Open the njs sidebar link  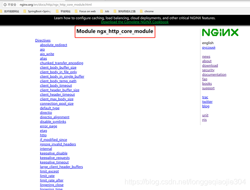tap(204, 120)
